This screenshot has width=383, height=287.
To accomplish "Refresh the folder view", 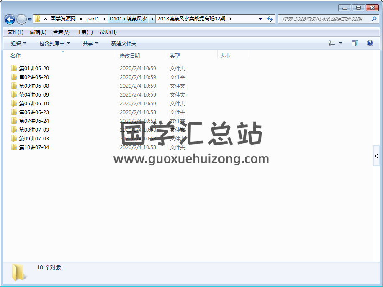I will [x=270, y=19].
